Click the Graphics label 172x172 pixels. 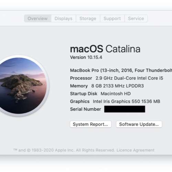click(80, 101)
